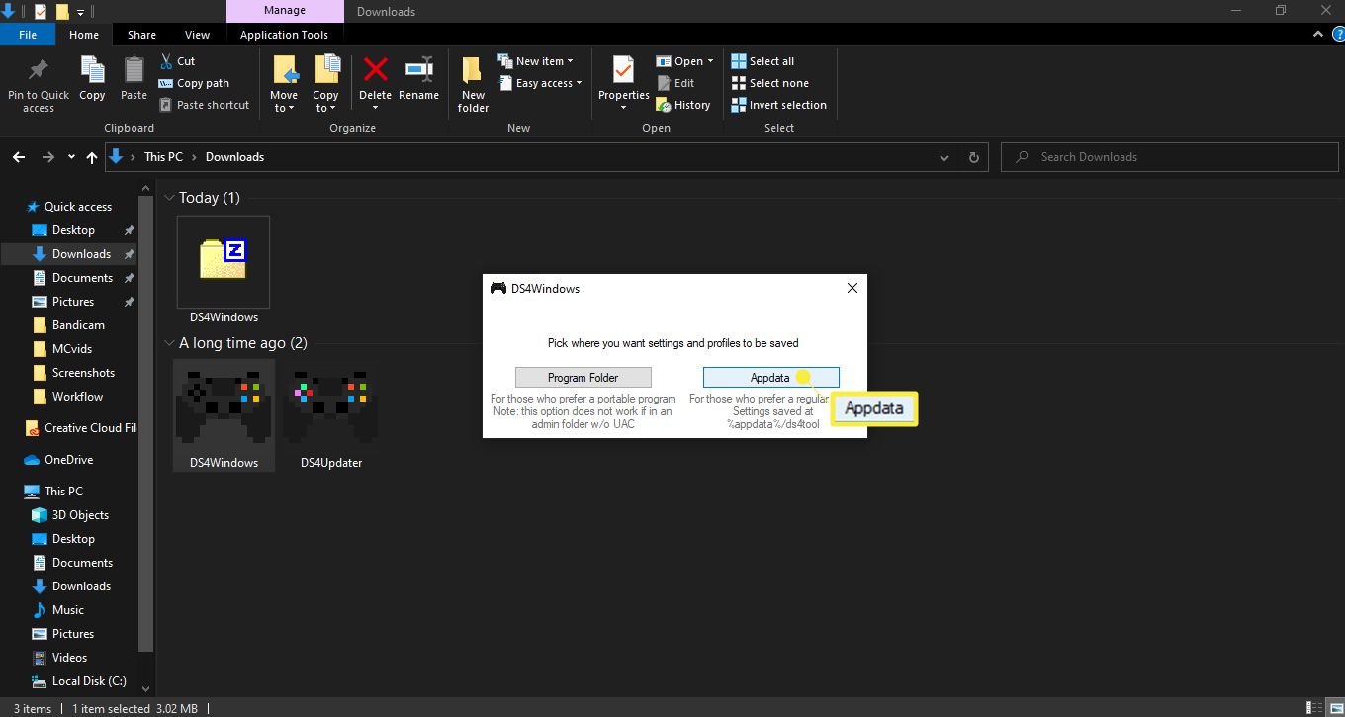Viewport: 1345px width, 717px height.
Task: Open Quick access in the sidebar
Action: pyautogui.click(x=77, y=207)
